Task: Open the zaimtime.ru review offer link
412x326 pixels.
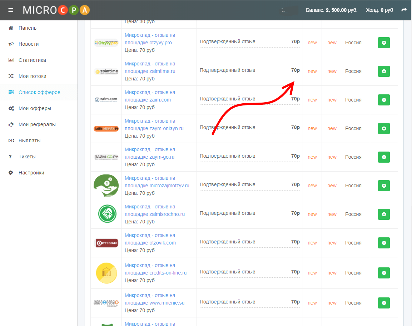Action: (x=150, y=68)
